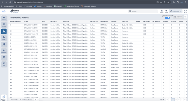Select the Inventario sidebar icon
The image size is (188, 101).
pyautogui.click(x=4, y=31)
